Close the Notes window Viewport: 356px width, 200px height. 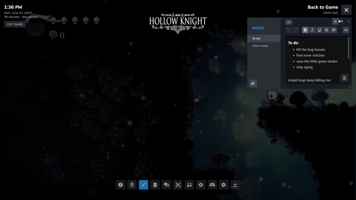349,22
